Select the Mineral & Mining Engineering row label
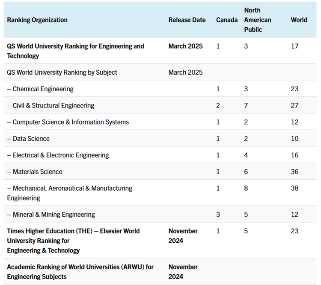 pyautogui.click(x=51, y=215)
